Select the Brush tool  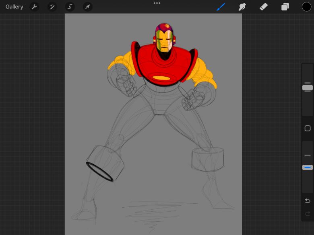[221, 7]
